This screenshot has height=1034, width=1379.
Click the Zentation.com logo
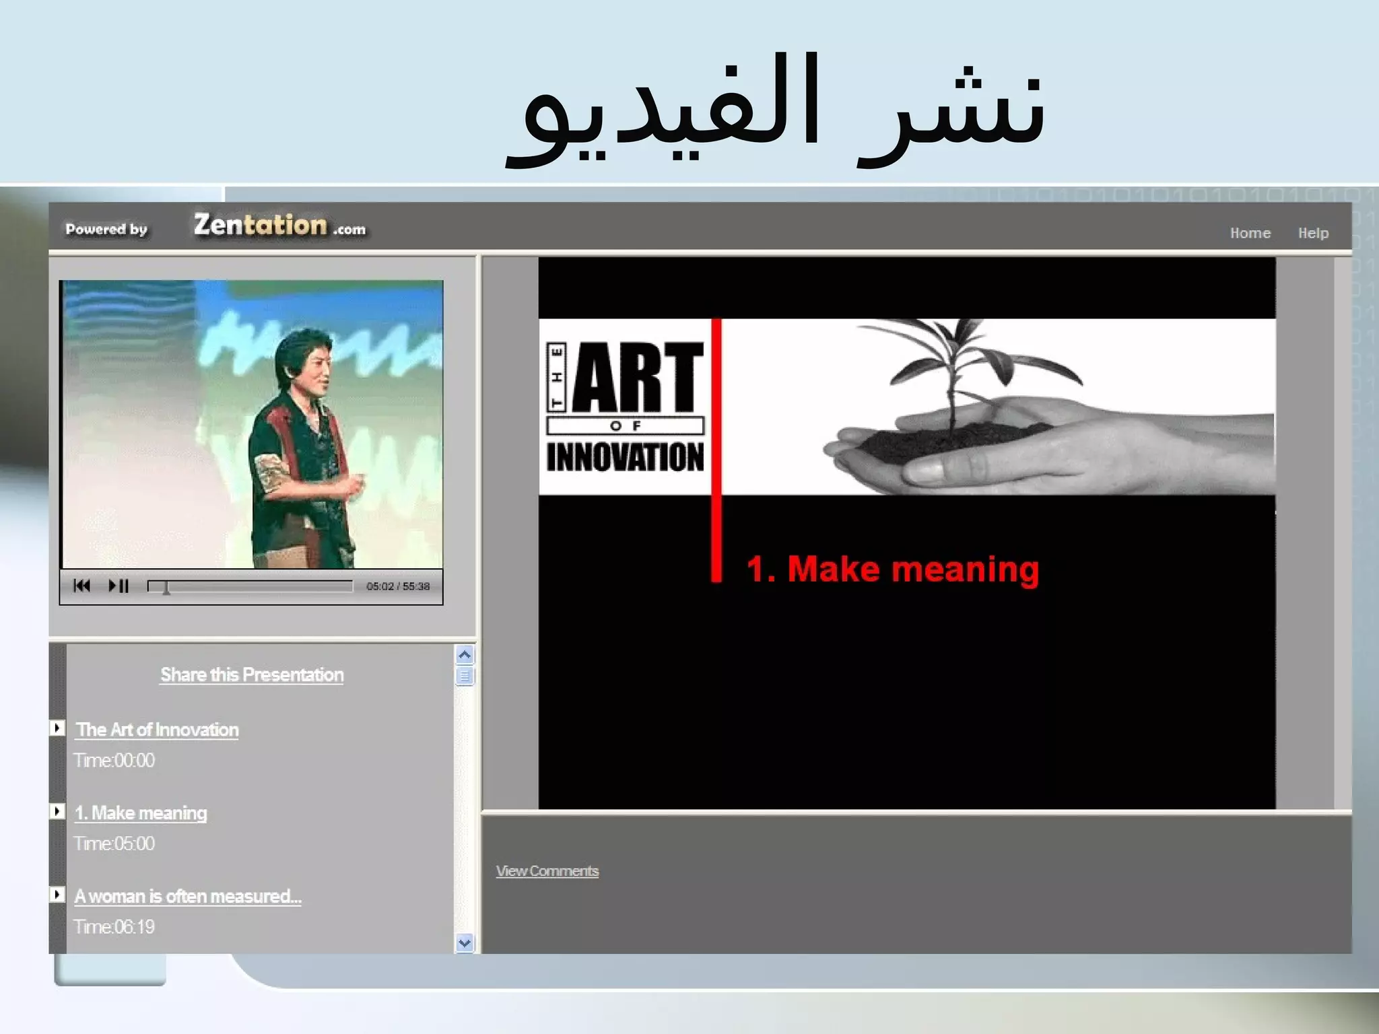pyautogui.click(x=279, y=226)
